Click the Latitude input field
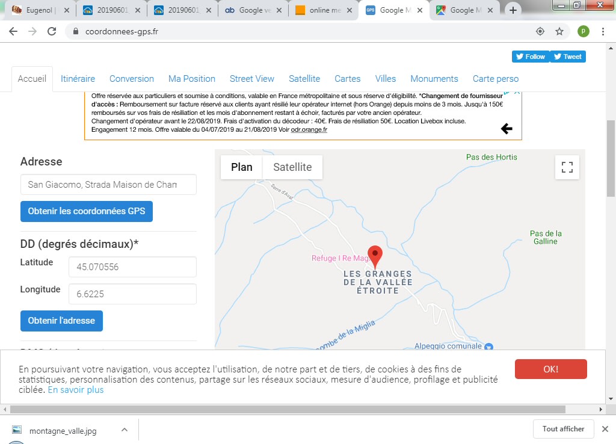The height and width of the screenshot is (444, 616). point(132,267)
